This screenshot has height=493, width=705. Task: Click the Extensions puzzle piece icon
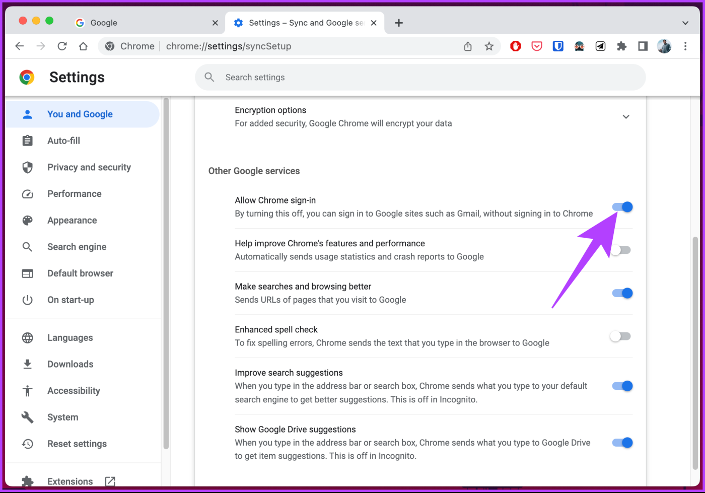tap(621, 46)
